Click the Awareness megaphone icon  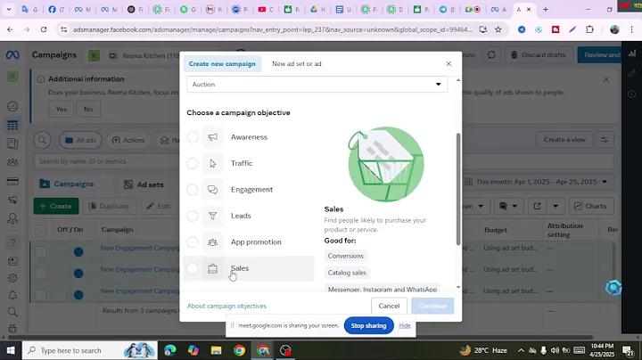[x=212, y=137]
